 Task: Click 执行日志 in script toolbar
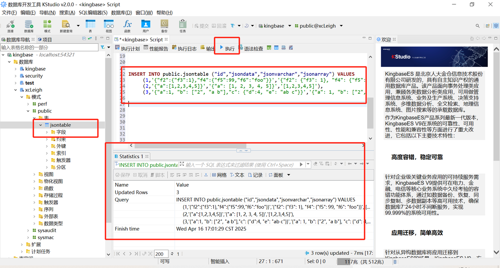pos(184,48)
